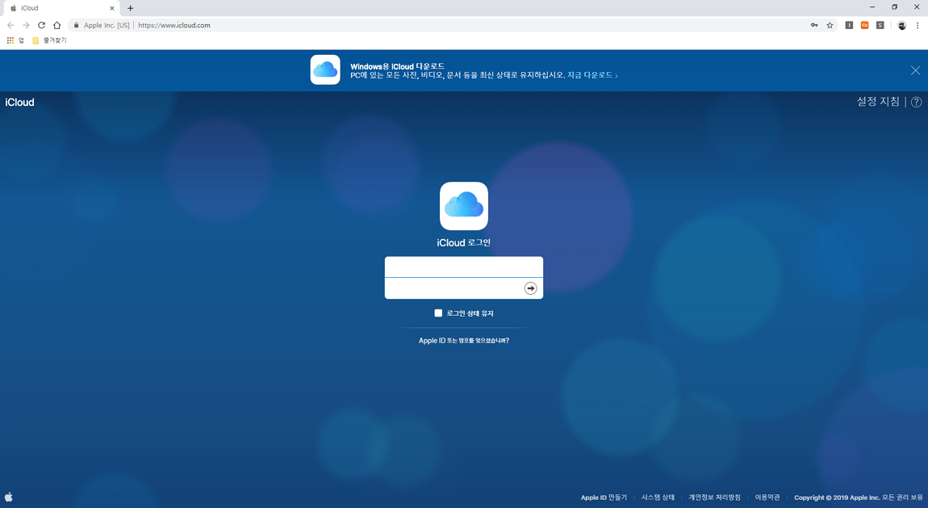Check the 로그인 상태 유지 checkbox

point(438,313)
